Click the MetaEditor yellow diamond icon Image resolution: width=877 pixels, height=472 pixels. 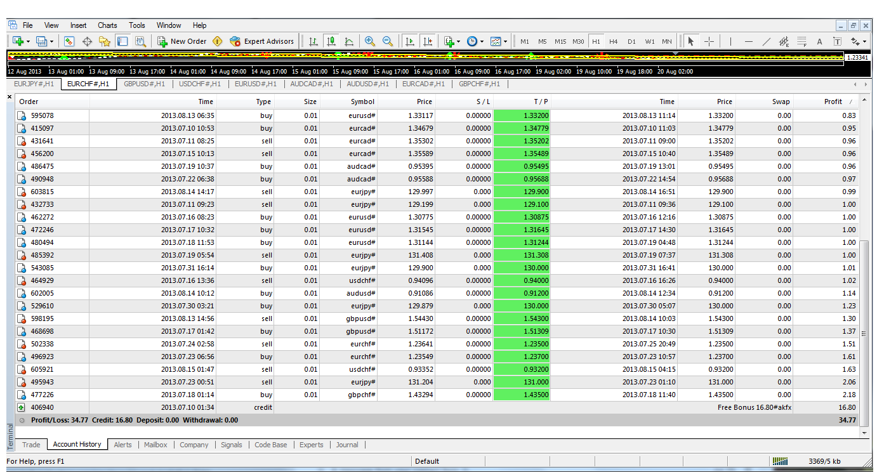click(x=218, y=41)
